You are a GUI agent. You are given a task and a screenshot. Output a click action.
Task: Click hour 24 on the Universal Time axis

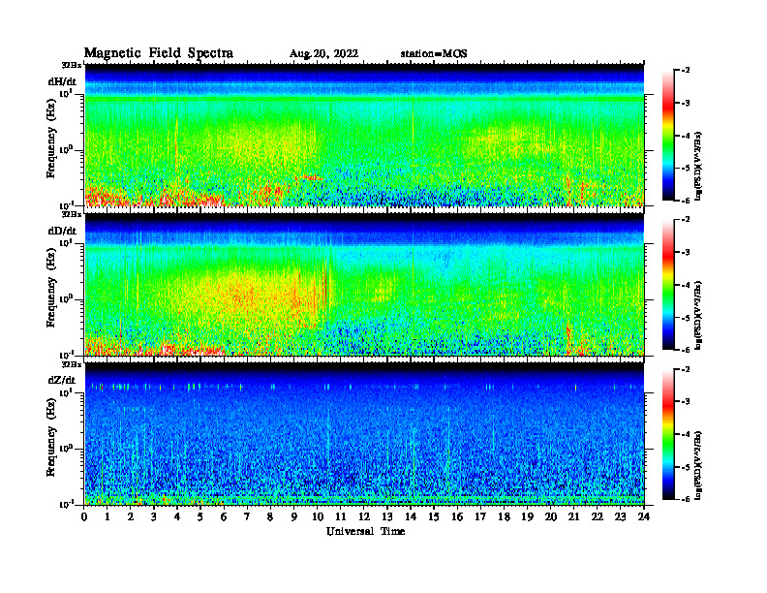[644, 517]
